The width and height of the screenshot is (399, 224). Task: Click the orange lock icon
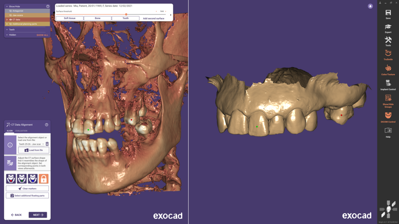[x=44, y=179]
